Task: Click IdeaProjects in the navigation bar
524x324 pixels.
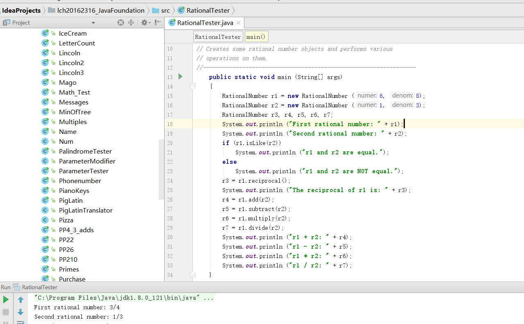Action: coord(21,10)
